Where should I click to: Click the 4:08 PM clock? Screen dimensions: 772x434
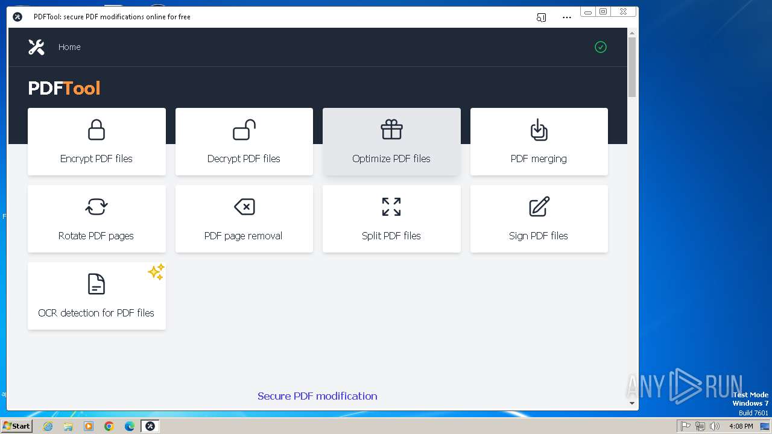741,426
